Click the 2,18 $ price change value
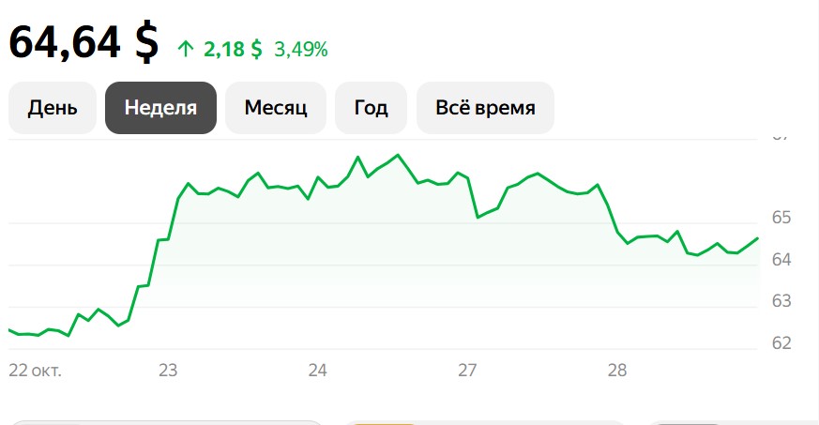This screenshot has width=819, height=425. tap(231, 50)
